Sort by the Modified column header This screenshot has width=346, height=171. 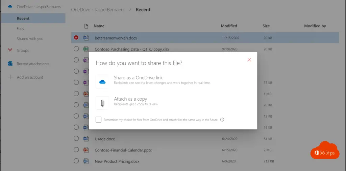[229, 26]
